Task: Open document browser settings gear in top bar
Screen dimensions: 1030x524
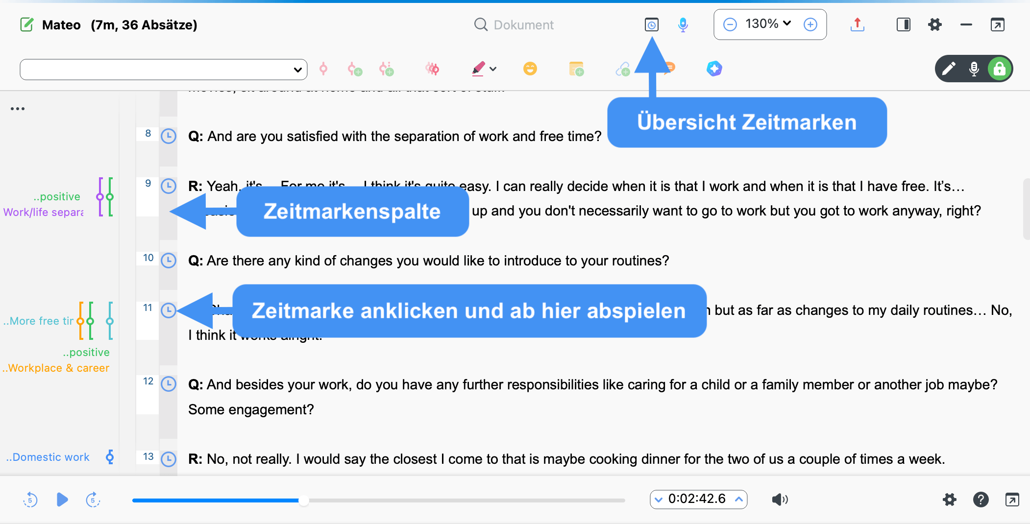Action: (x=935, y=24)
